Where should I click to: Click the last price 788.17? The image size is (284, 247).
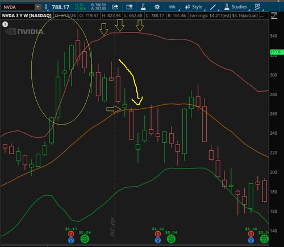pos(61,7)
